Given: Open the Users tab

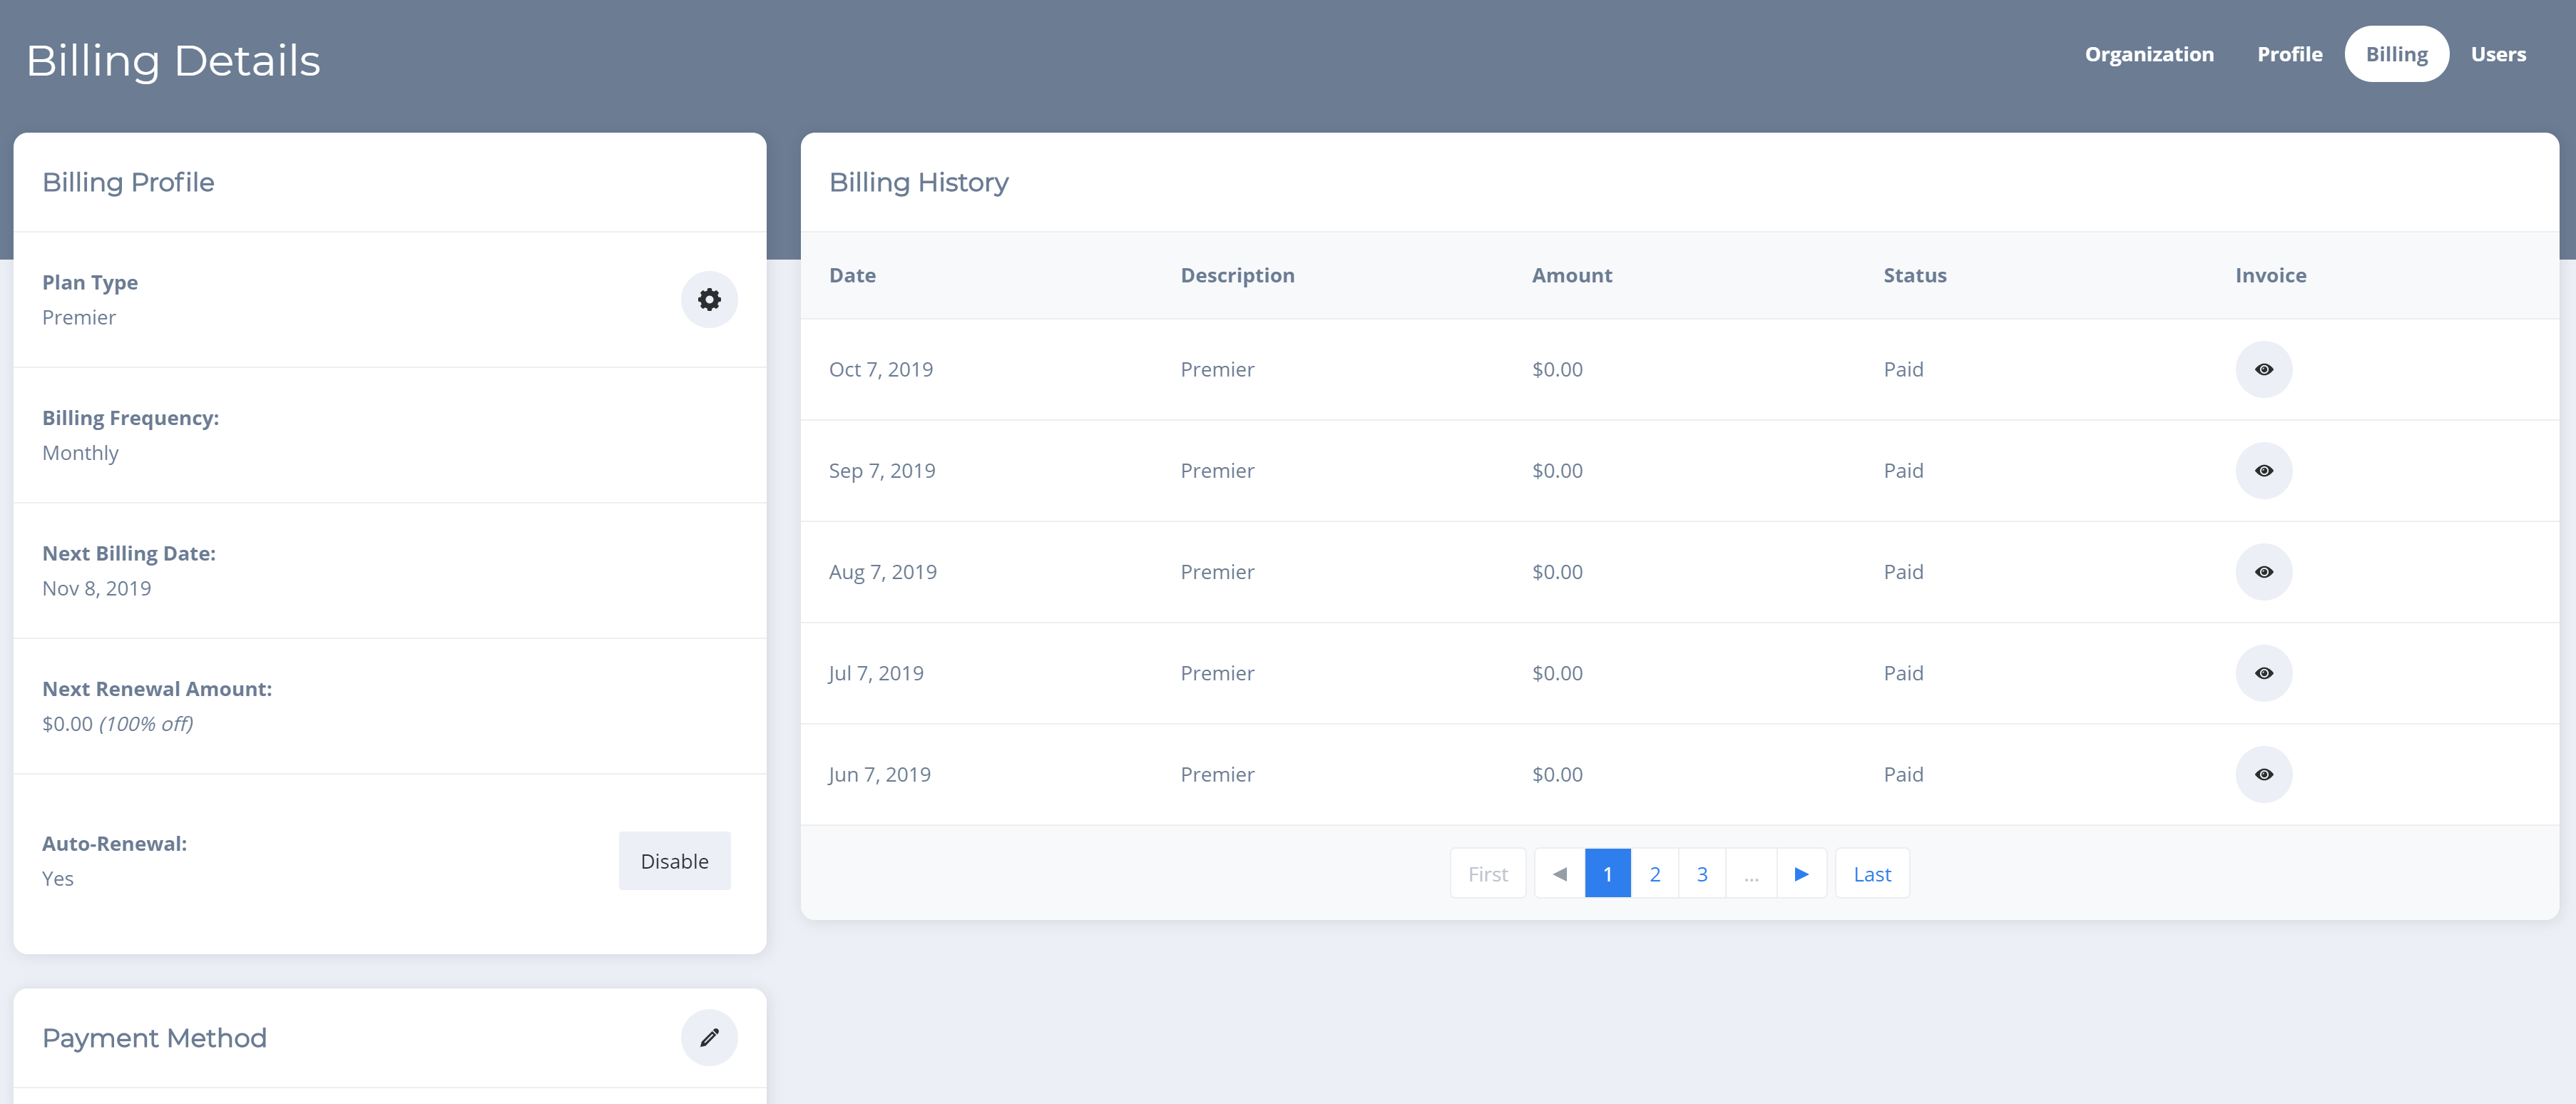Looking at the screenshot, I should pyautogui.click(x=2497, y=54).
